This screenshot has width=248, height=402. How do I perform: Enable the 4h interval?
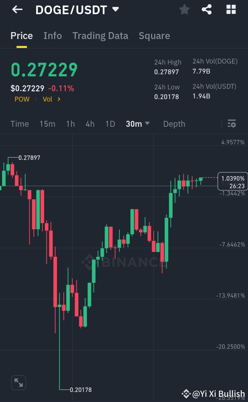(x=90, y=124)
